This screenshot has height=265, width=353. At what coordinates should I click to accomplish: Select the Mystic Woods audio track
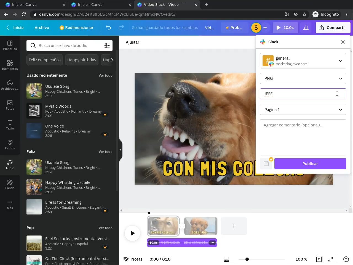tap(69, 111)
